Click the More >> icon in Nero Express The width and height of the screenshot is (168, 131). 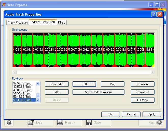coord(60,123)
